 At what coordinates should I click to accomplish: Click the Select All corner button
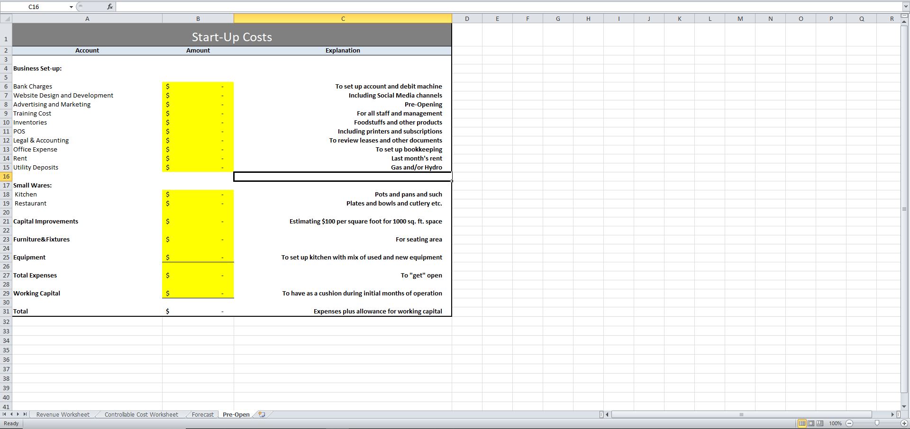(x=6, y=18)
